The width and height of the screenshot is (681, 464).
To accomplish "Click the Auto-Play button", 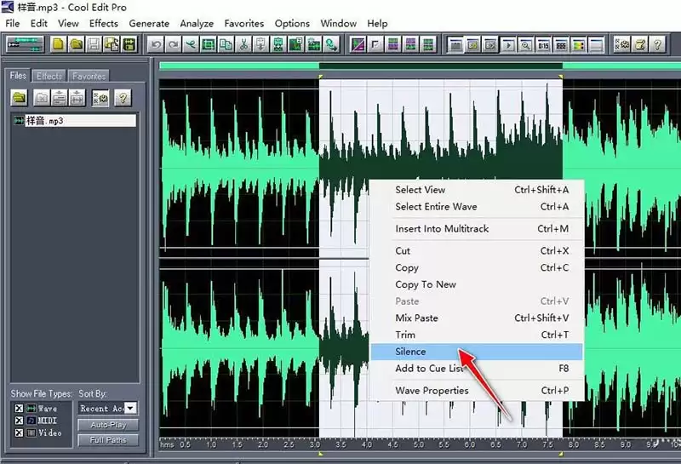I will point(108,425).
